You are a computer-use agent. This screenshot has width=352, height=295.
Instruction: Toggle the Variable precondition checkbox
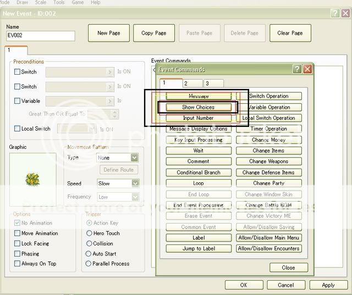[x=17, y=101]
